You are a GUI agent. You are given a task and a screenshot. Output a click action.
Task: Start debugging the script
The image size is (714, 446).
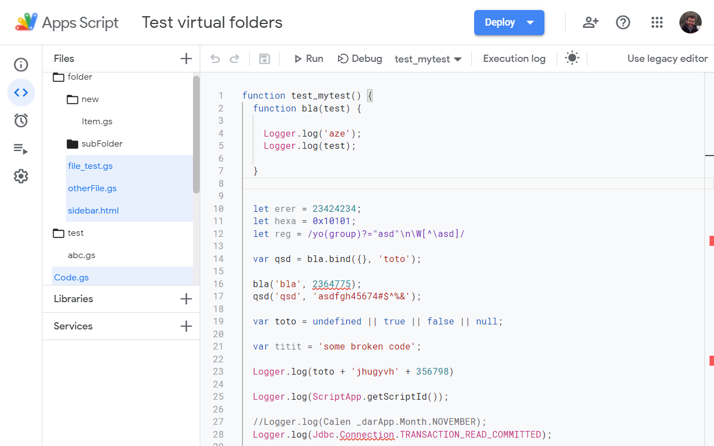(360, 58)
